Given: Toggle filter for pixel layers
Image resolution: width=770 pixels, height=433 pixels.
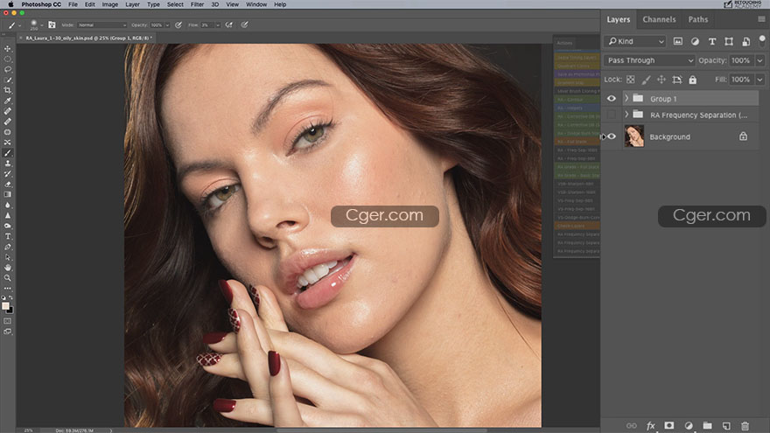Looking at the screenshot, I should tap(677, 41).
